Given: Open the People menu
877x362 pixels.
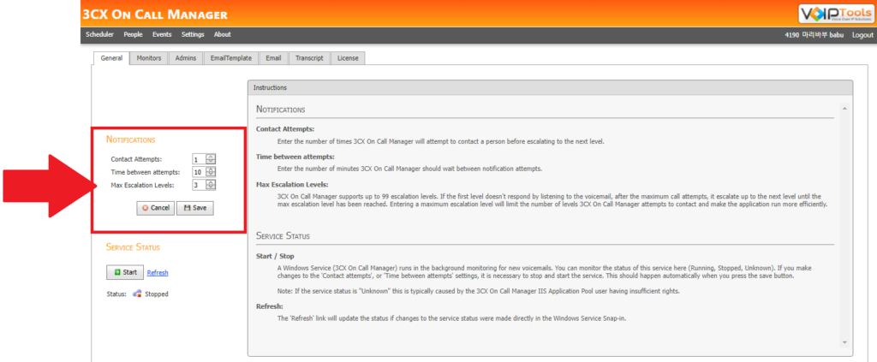Looking at the screenshot, I should (133, 34).
